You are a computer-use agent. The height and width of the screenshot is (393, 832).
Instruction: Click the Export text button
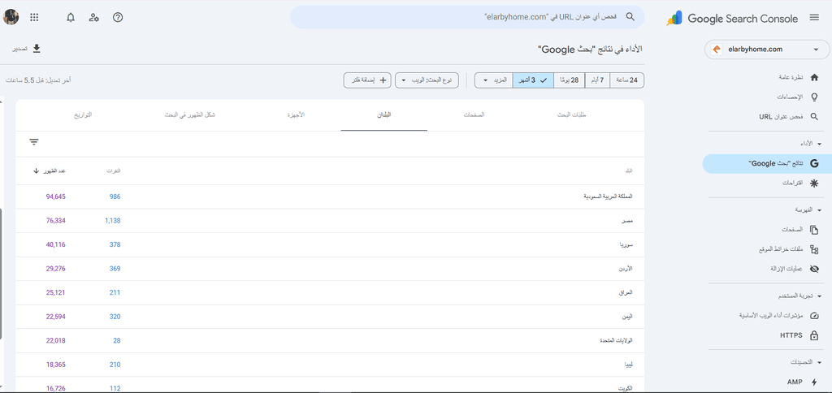20,49
